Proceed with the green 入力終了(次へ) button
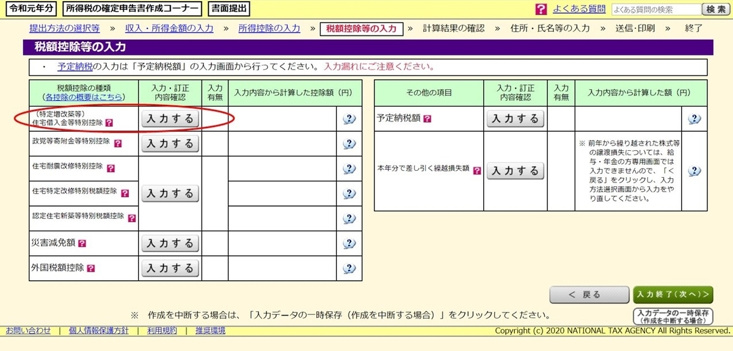The width and height of the screenshot is (733, 351). (673, 295)
